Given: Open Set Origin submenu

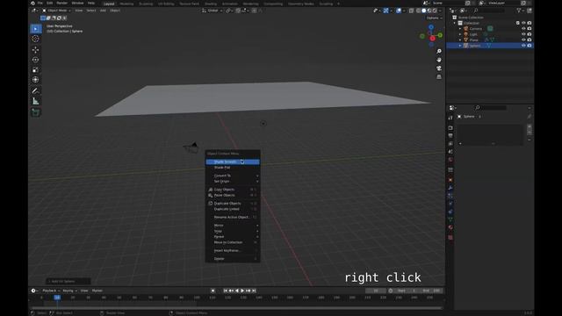Looking at the screenshot, I should [x=232, y=182].
